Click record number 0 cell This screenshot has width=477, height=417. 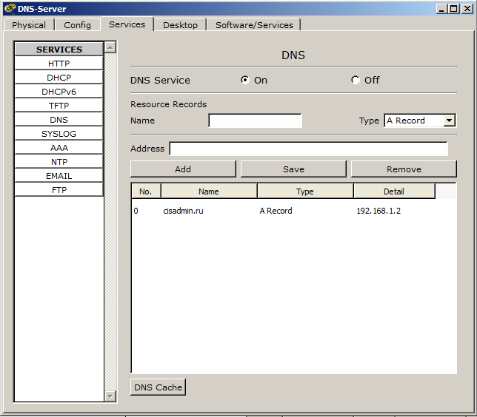pos(136,211)
